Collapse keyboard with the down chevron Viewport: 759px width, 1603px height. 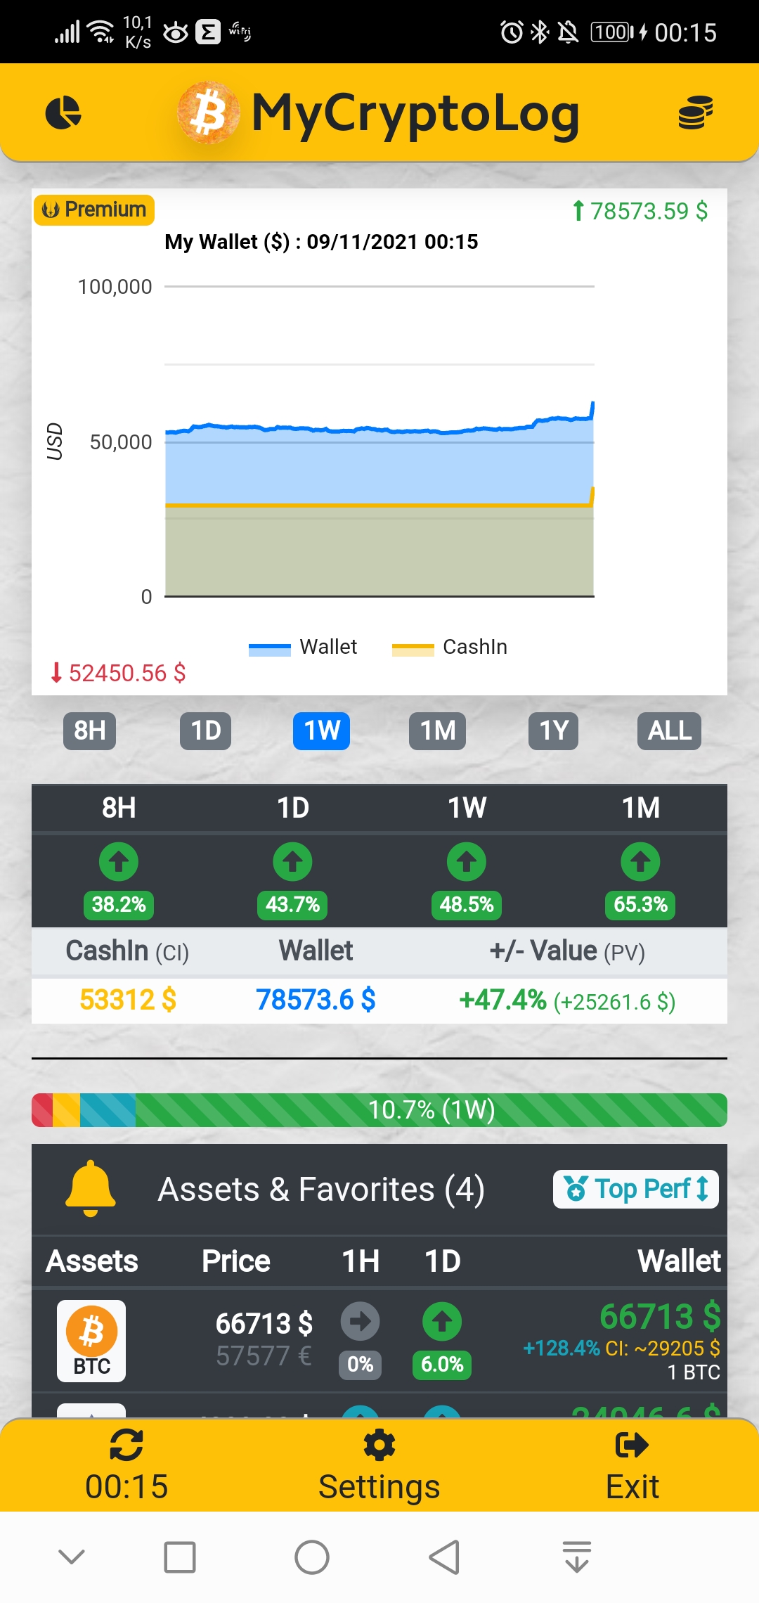tap(72, 1557)
